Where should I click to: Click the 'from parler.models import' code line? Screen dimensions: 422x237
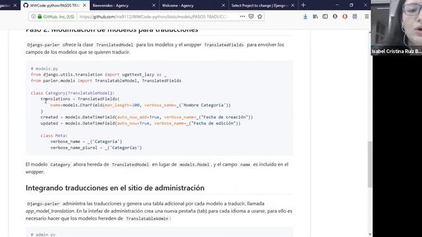point(106,80)
